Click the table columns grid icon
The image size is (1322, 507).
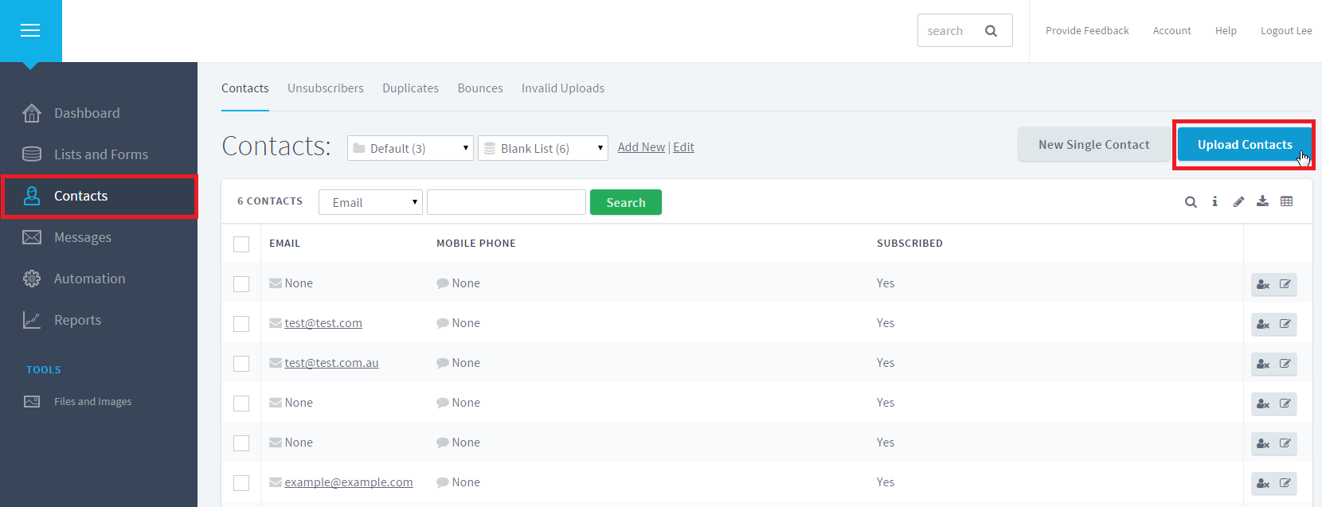1286,201
